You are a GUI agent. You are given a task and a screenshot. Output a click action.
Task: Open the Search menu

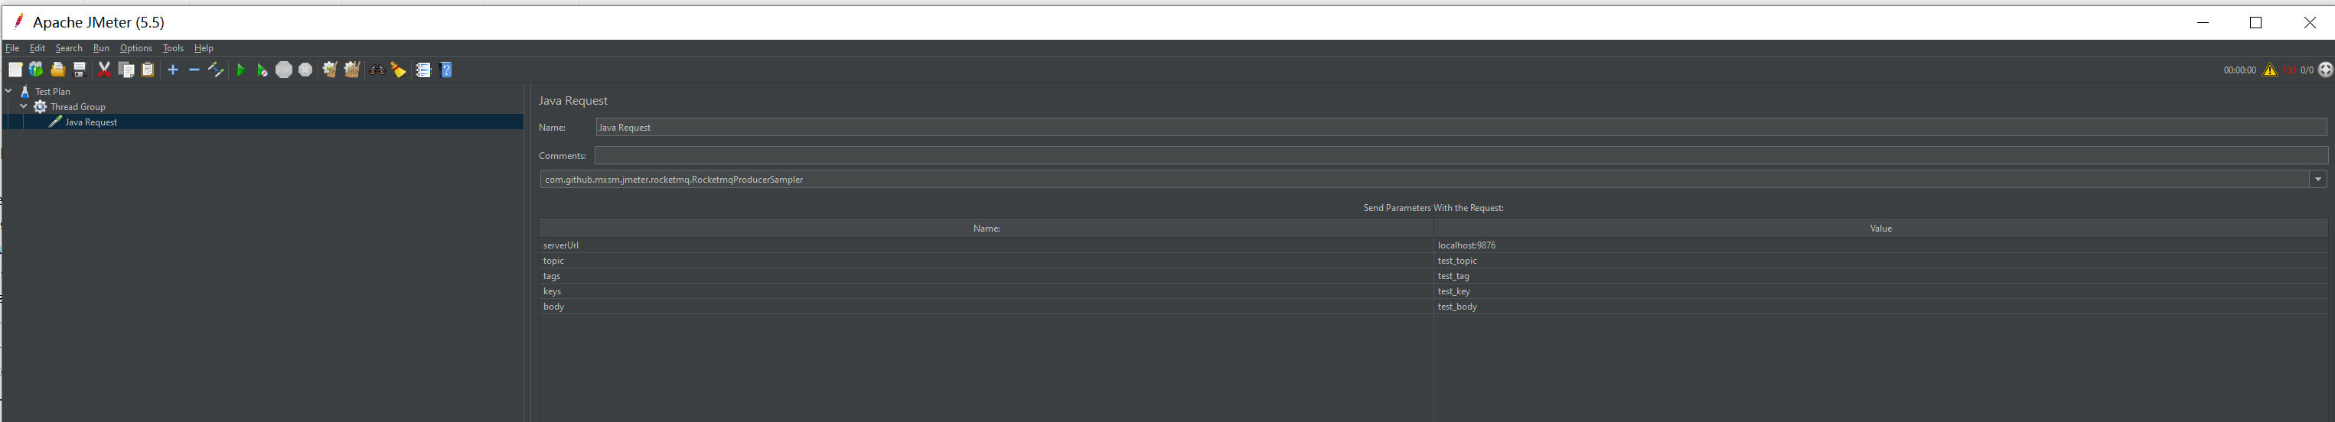[x=69, y=48]
